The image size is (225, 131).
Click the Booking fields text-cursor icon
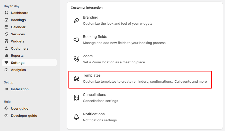point(76,40)
